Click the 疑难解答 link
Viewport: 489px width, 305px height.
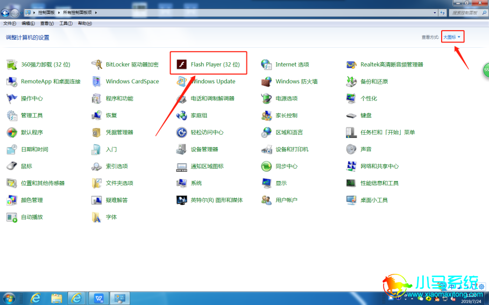117,200
